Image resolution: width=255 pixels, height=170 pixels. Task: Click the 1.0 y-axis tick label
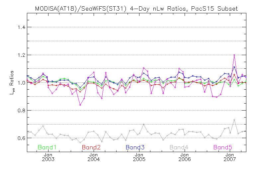(22, 83)
